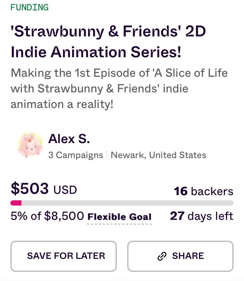Click Alex S. strawberry bunny avatar
Image resolution: width=244 pixels, height=281 pixels.
point(30,145)
